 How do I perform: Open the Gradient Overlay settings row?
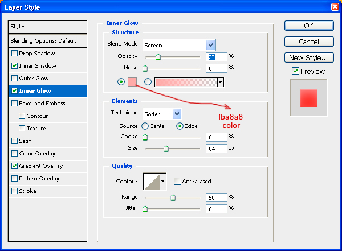(x=47, y=166)
